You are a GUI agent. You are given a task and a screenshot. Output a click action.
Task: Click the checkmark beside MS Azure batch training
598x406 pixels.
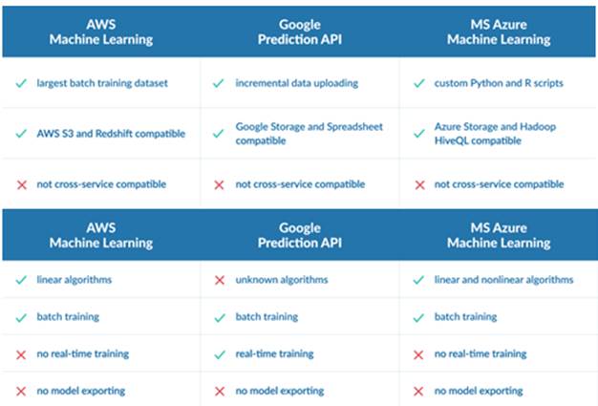pos(418,317)
